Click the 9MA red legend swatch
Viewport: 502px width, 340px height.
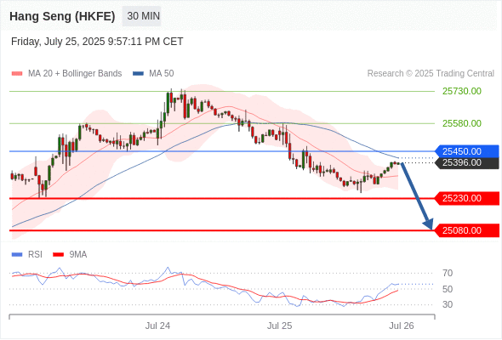click(58, 255)
